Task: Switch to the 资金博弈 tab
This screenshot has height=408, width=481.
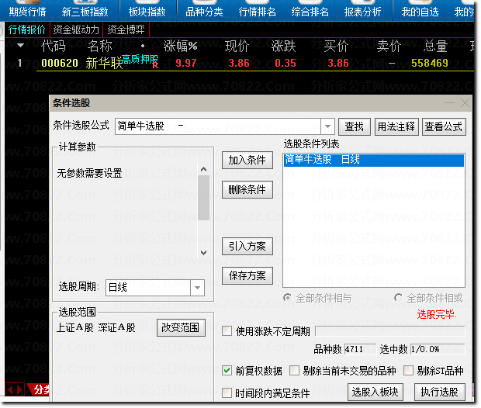Action: pos(126,29)
